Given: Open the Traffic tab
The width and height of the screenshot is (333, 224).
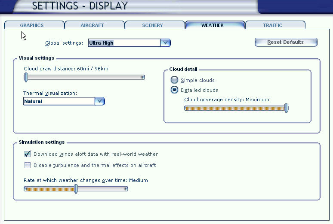Looking at the screenshot, I should tap(273, 25).
